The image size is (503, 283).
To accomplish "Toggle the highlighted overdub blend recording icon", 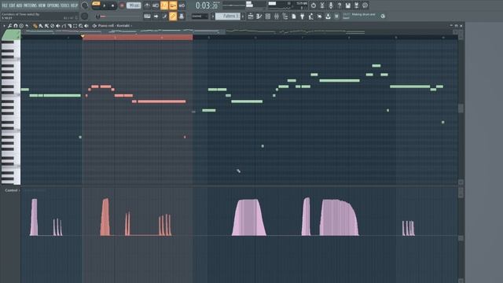I will click(173, 6).
